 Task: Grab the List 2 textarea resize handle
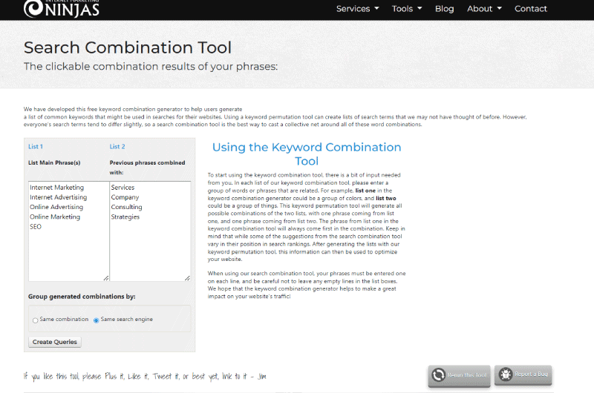[187, 278]
